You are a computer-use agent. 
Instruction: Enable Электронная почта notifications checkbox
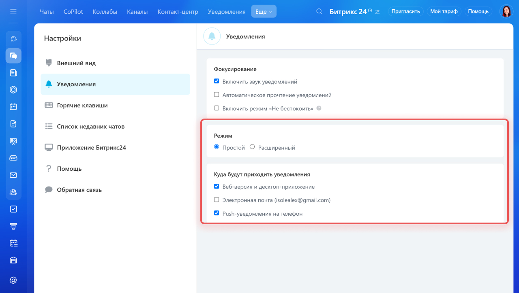coord(217,200)
